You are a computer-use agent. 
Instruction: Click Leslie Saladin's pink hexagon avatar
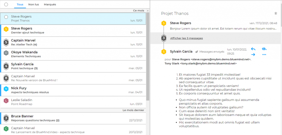coord(6,101)
